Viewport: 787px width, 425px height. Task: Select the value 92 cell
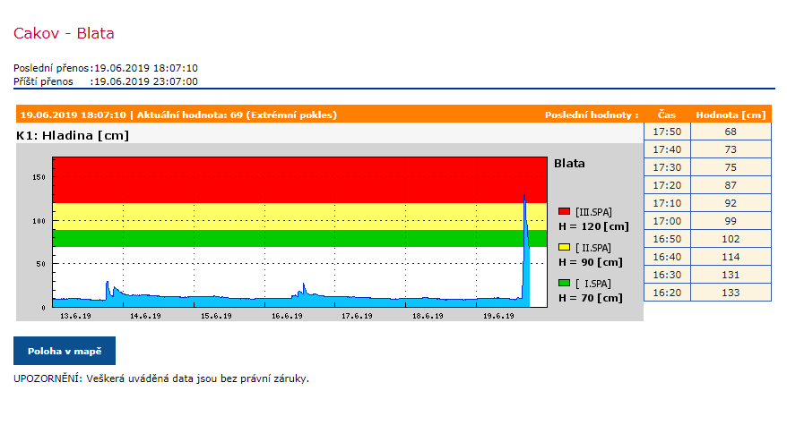[731, 203]
